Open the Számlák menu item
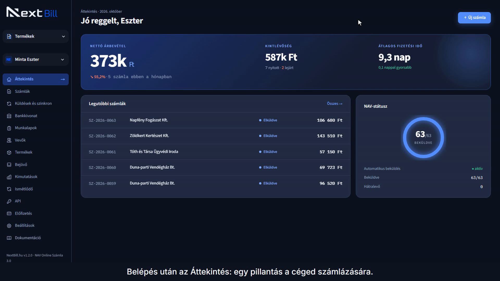 36,91
